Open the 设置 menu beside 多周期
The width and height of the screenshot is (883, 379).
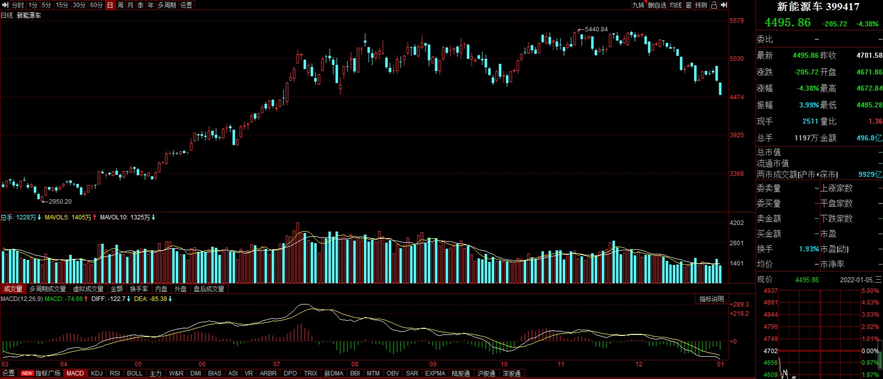[186, 5]
